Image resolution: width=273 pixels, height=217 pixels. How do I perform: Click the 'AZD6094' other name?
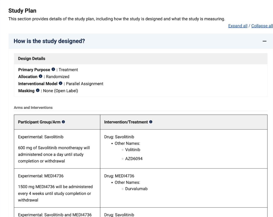click(x=134, y=158)
